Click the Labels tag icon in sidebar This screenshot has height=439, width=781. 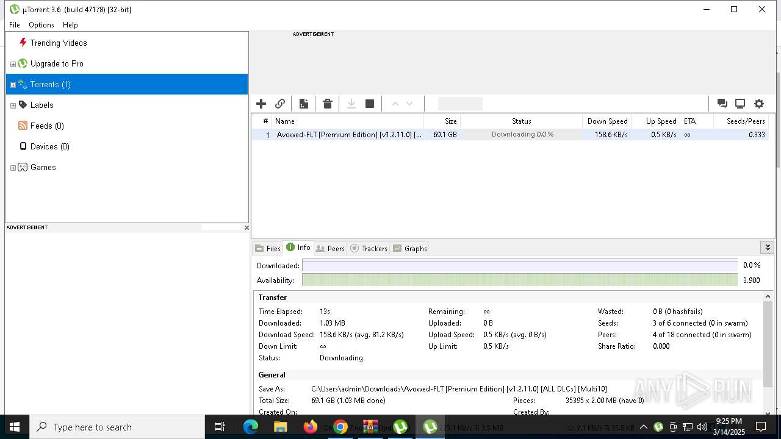tap(23, 105)
